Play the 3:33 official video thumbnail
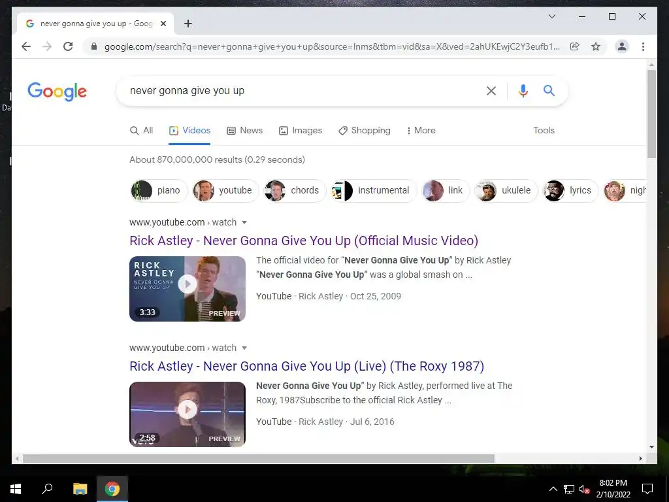The image size is (669, 502). point(188,288)
